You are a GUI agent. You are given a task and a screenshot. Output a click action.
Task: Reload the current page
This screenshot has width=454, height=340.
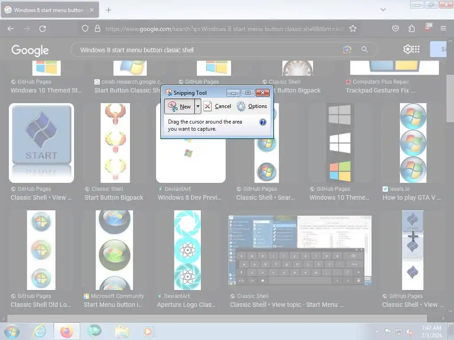click(x=43, y=28)
